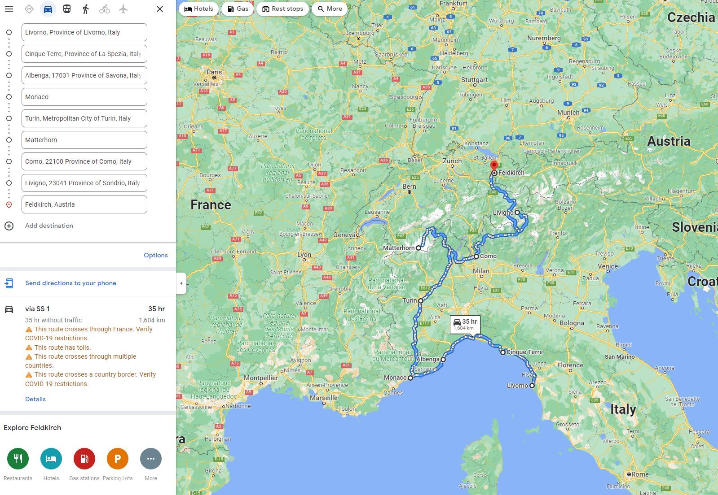Click the 35 hr route label on map
718x495 pixels.
[x=465, y=324]
